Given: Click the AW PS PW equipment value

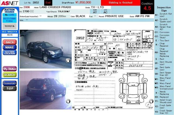Looking at the screenshot, I should (x=142, y=16).
